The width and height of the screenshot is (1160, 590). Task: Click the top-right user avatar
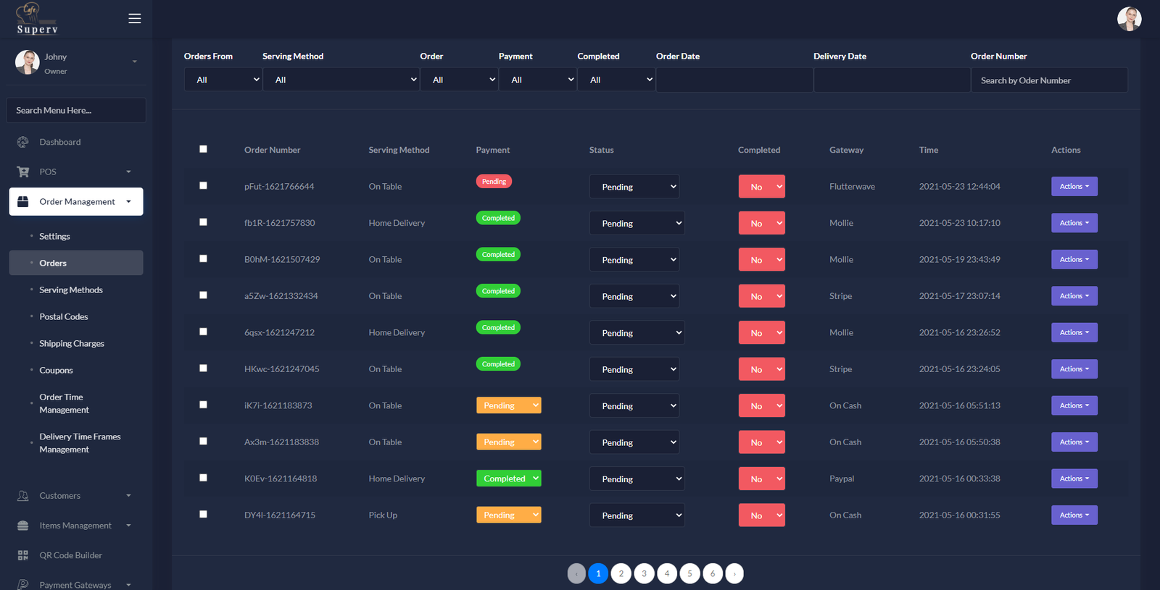coord(1129,19)
